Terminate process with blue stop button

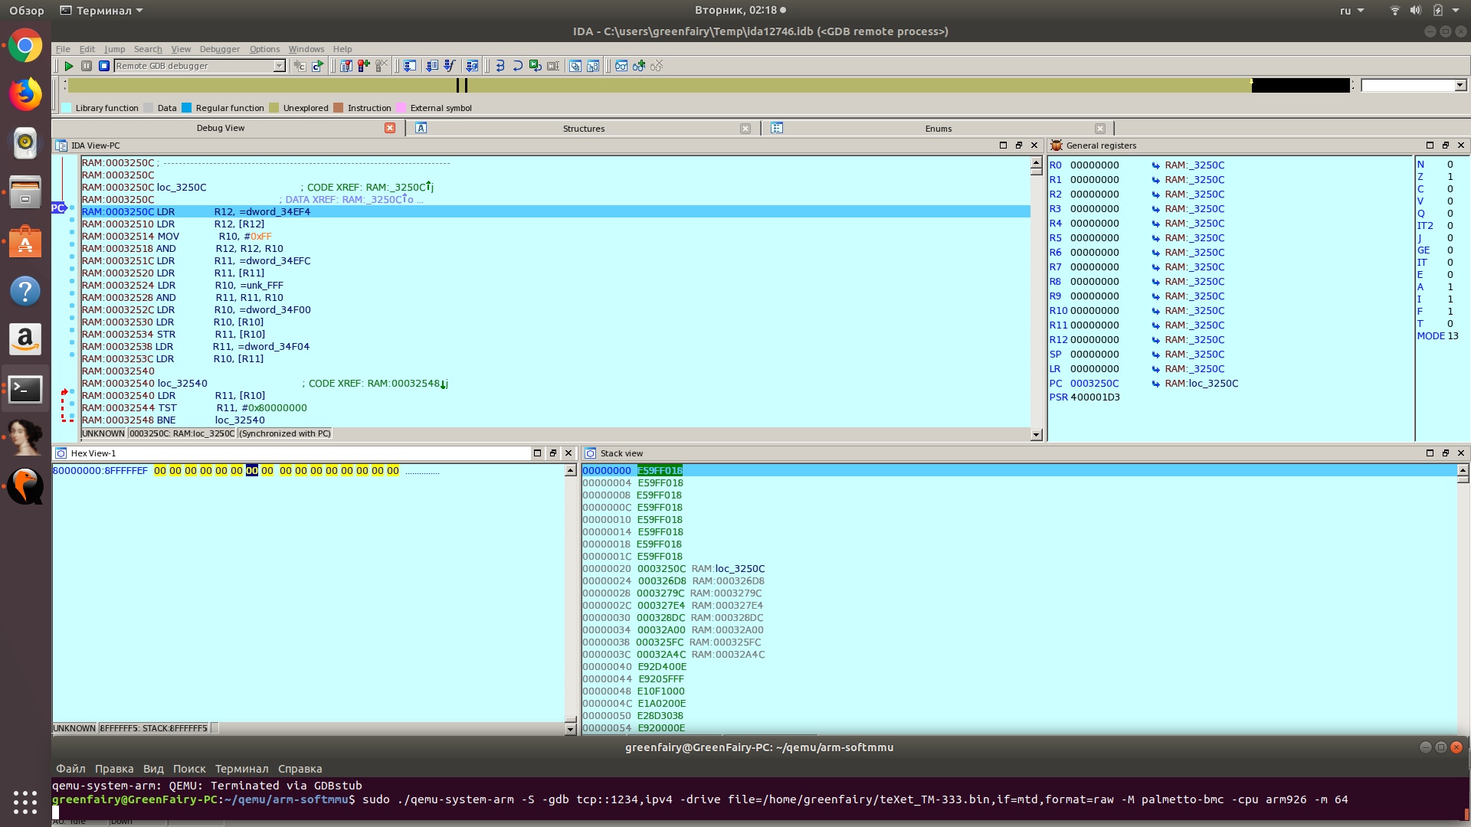104,67
